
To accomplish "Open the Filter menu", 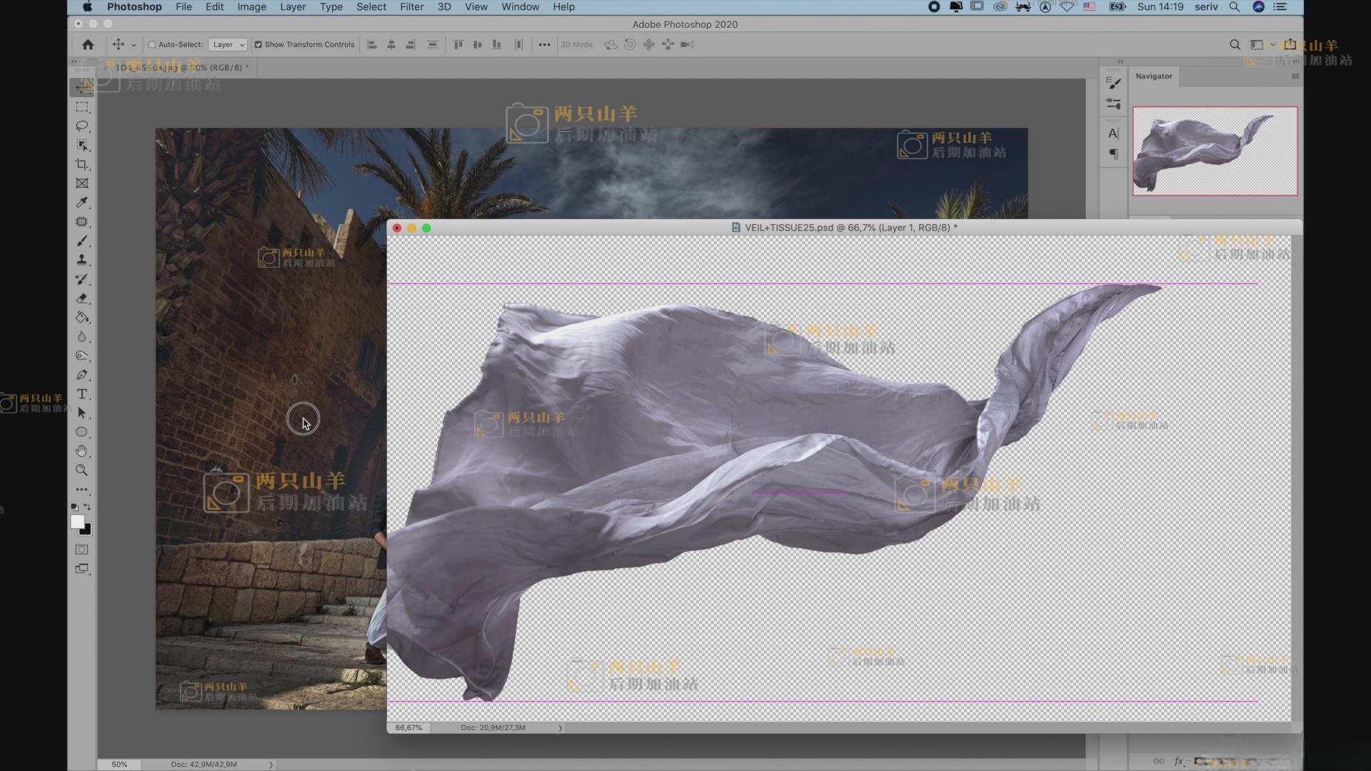I will point(411,7).
